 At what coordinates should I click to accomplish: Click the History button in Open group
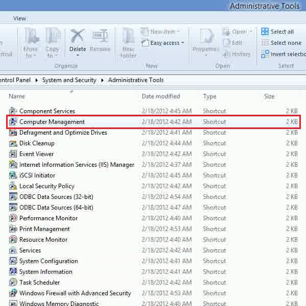[x=237, y=54]
